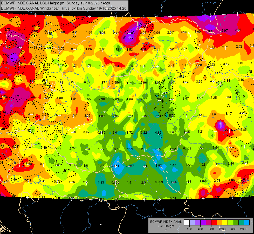Image resolution: width=254 pixels, height=234 pixels.
Task: Click the wind shear value 4.26
Action: coord(243,113)
